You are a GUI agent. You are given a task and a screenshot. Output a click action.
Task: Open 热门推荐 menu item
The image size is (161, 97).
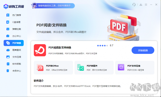tap(17, 15)
